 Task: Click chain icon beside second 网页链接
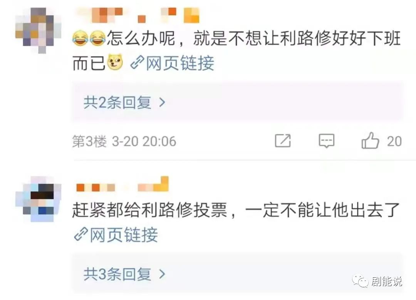pos(81,234)
